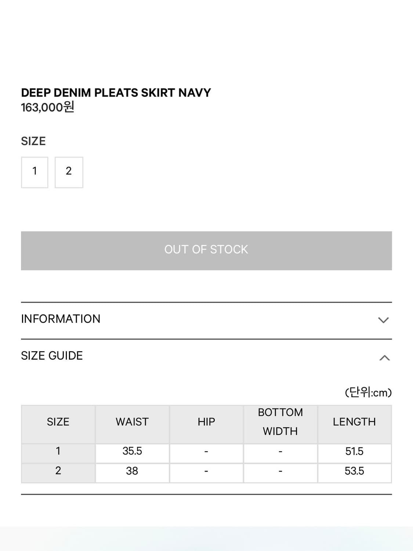The height and width of the screenshot is (551, 413).
Task: Click the INFORMATION section label
Action: point(61,319)
